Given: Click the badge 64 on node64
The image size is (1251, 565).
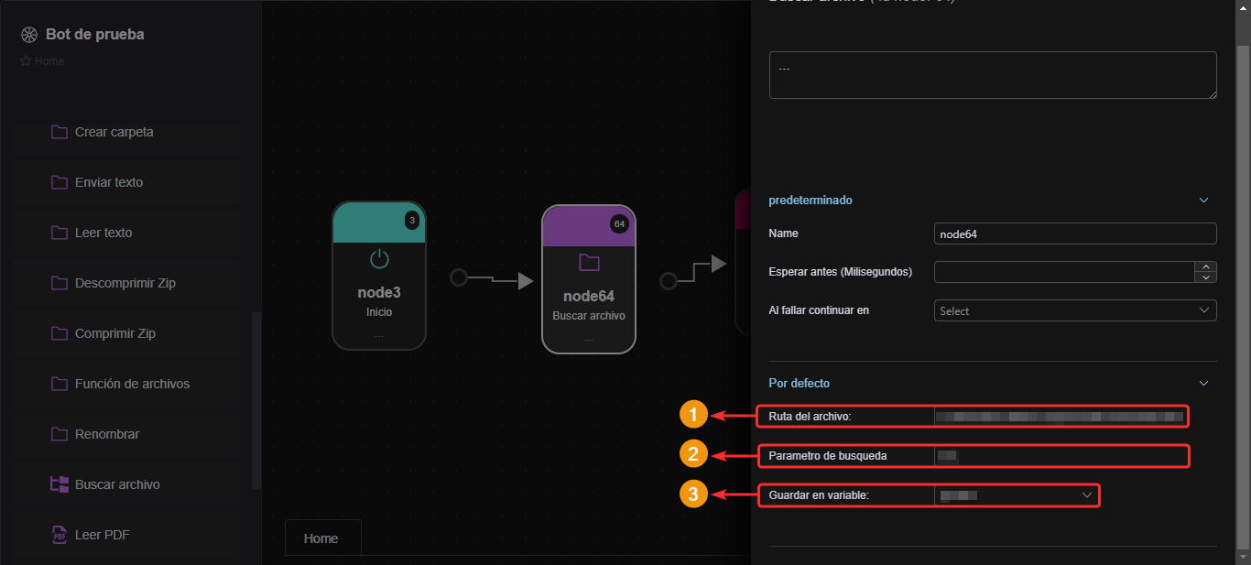Looking at the screenshot, I should (x=619, y=223).
